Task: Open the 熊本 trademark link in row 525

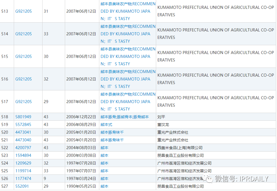Action: [104, 171]
